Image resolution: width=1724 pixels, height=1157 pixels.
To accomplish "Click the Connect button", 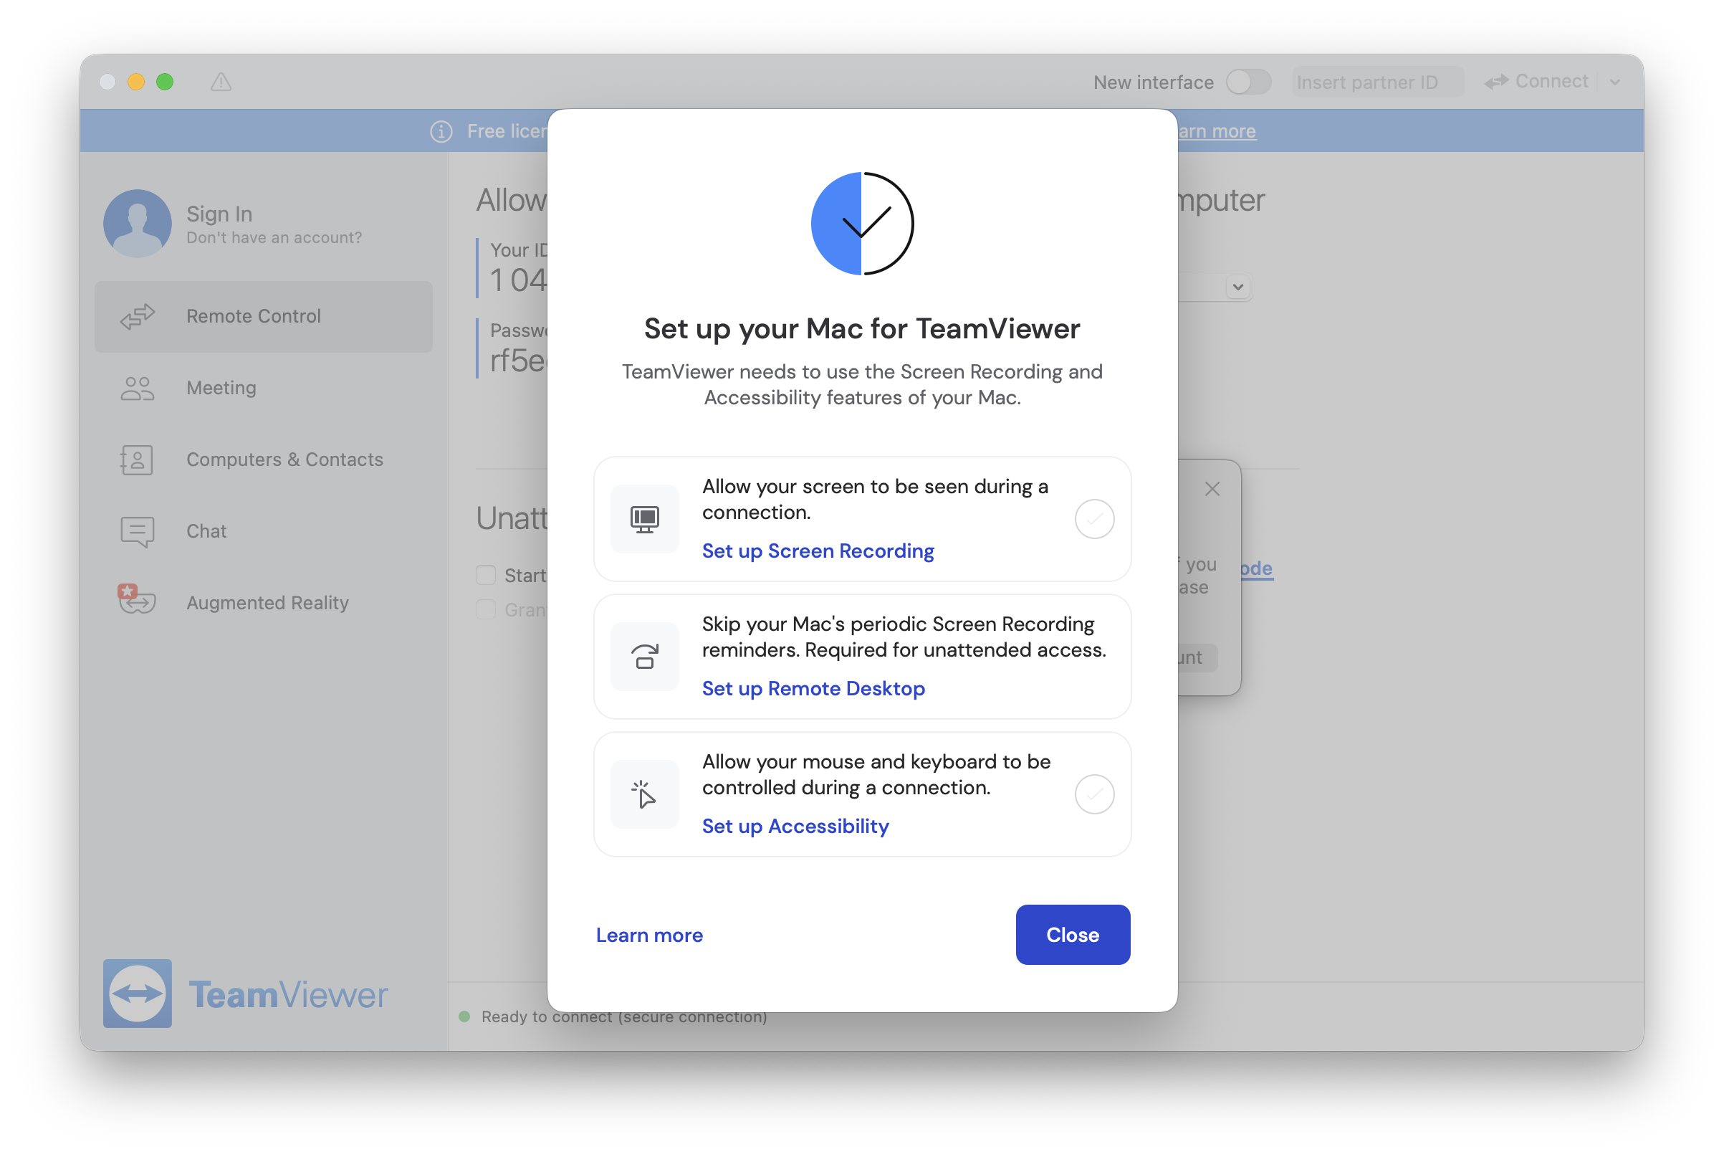I will [1538, 82].
